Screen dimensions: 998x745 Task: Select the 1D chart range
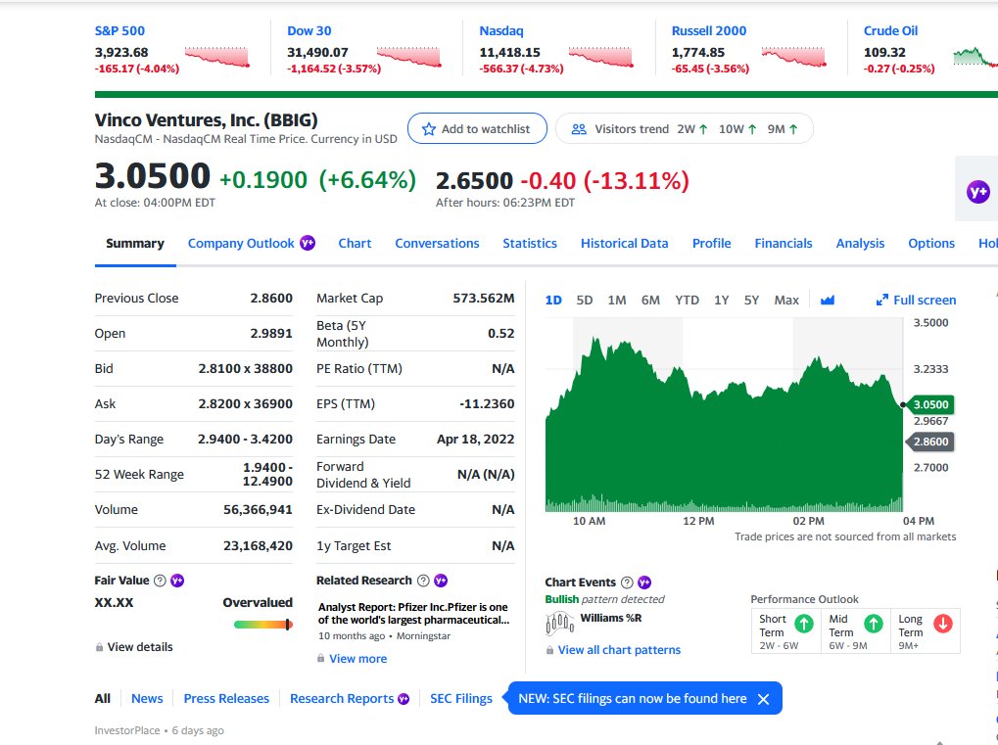(553, 300)
